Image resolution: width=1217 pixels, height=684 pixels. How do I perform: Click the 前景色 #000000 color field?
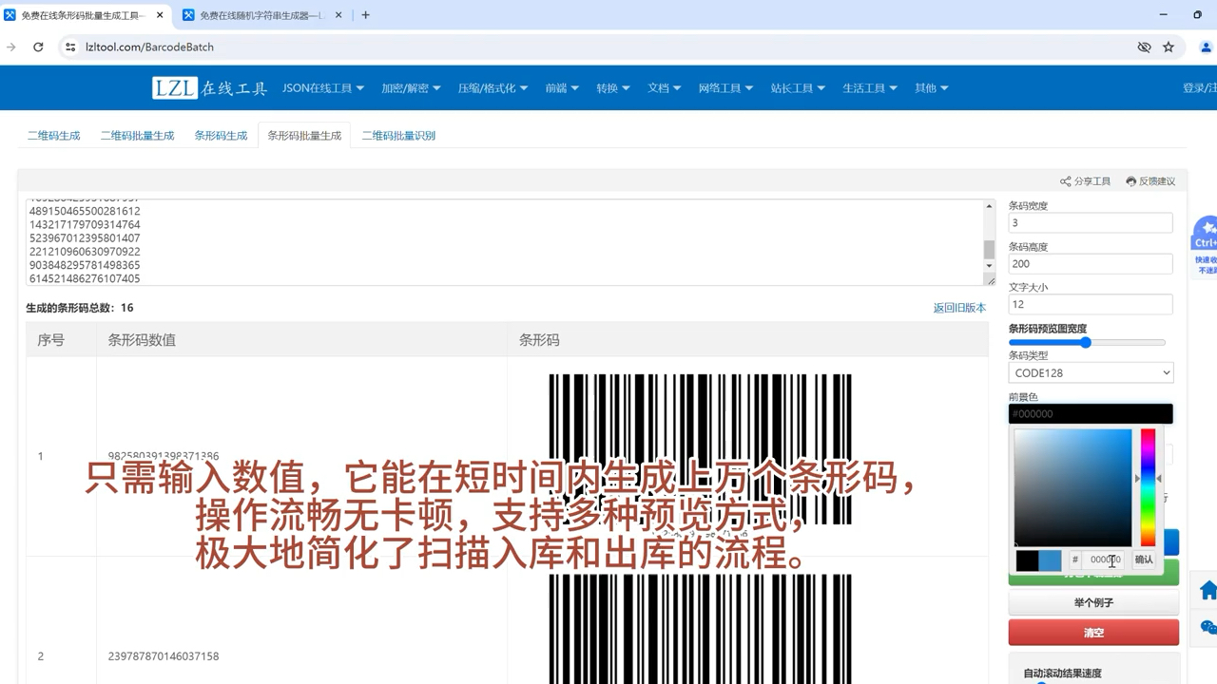1091,413
